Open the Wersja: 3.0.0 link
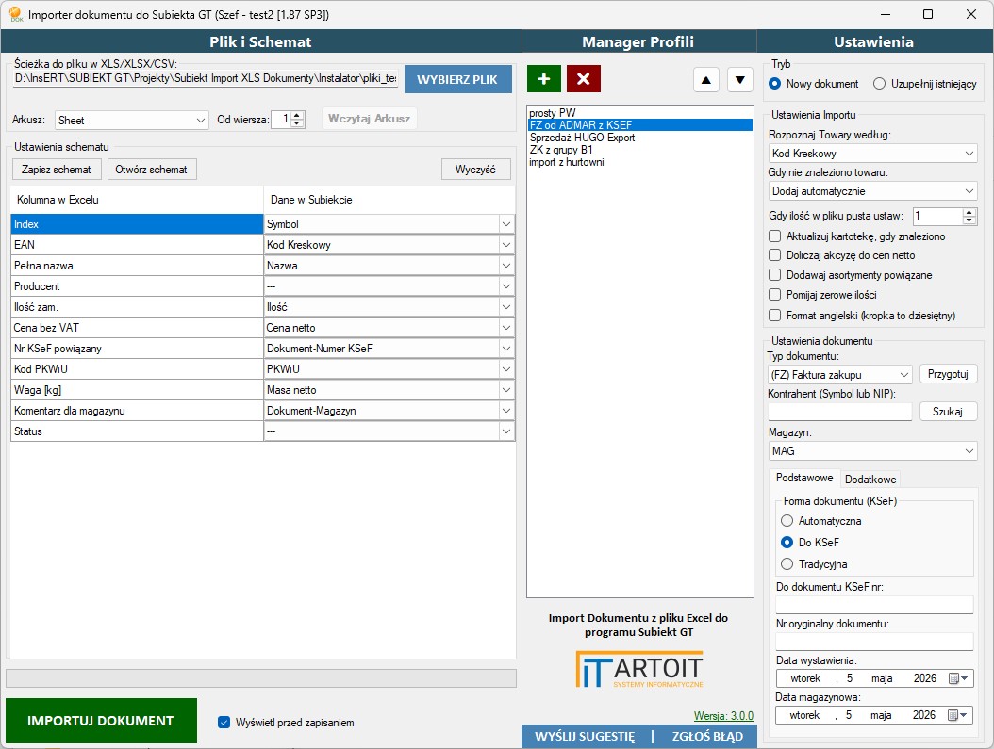 pyautogui.click(x=723, y=715)
